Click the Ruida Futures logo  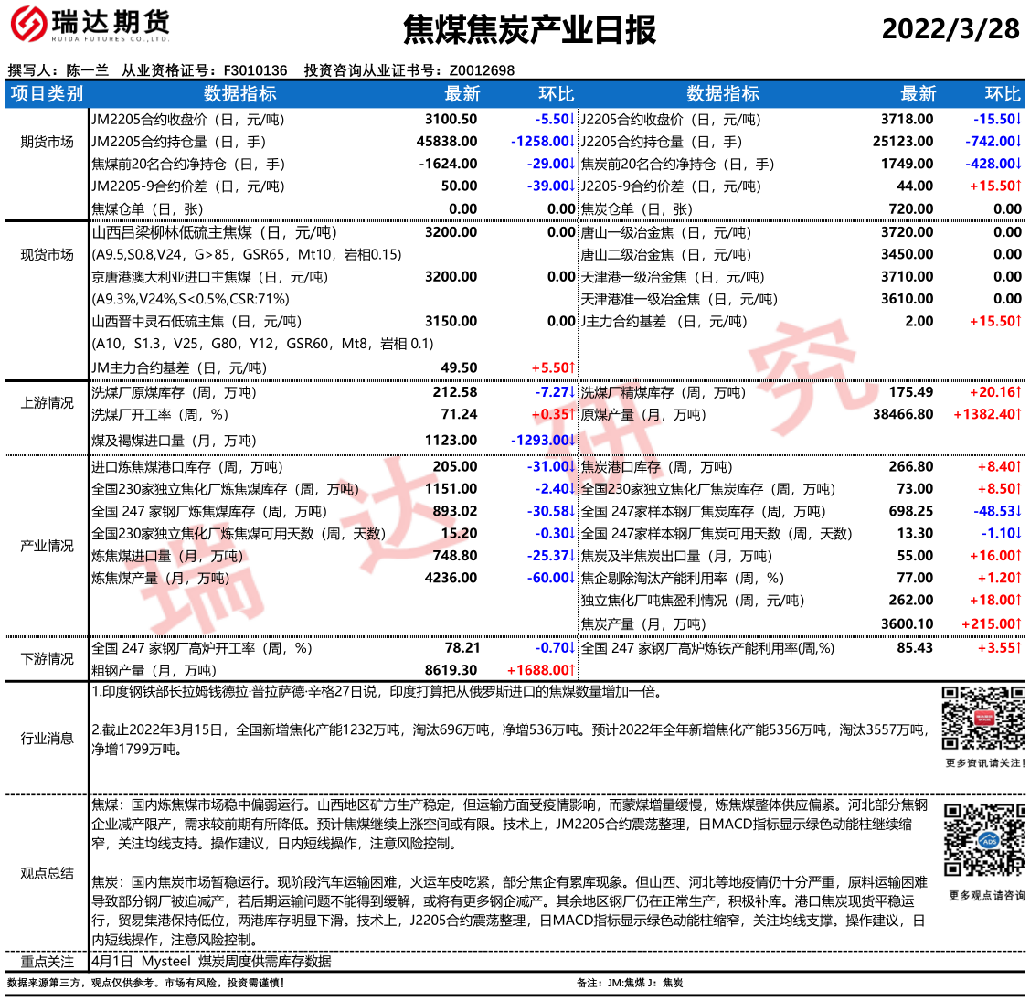[90, 26]
